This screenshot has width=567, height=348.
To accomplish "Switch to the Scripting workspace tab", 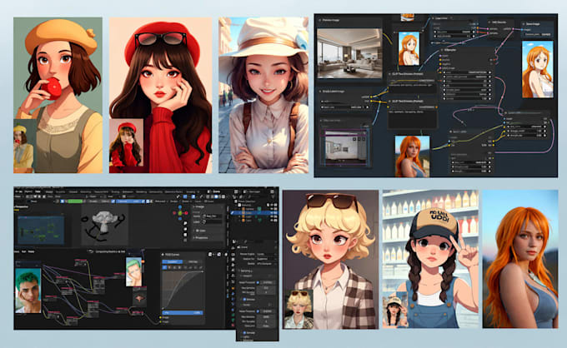I will coord(191,191).
